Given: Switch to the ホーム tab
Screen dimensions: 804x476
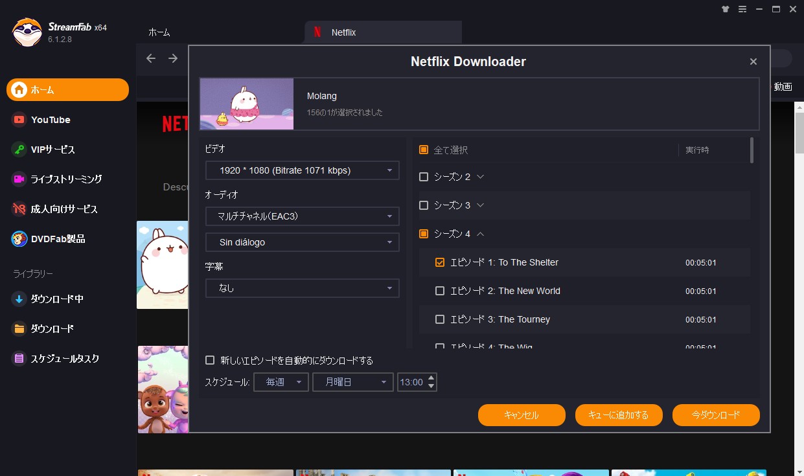Looking at the screenshot, I should [159, 32].
